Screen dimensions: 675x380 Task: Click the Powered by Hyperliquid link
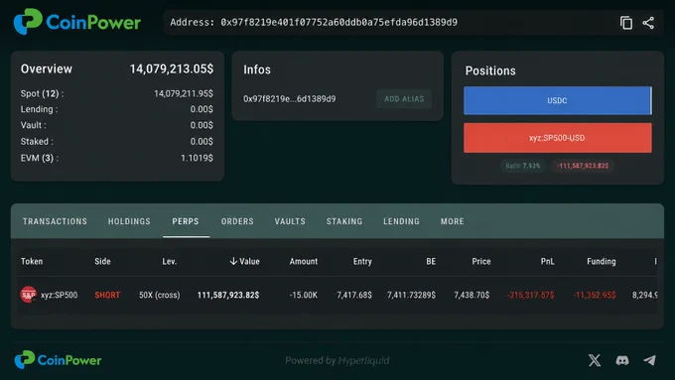[337, 360]
